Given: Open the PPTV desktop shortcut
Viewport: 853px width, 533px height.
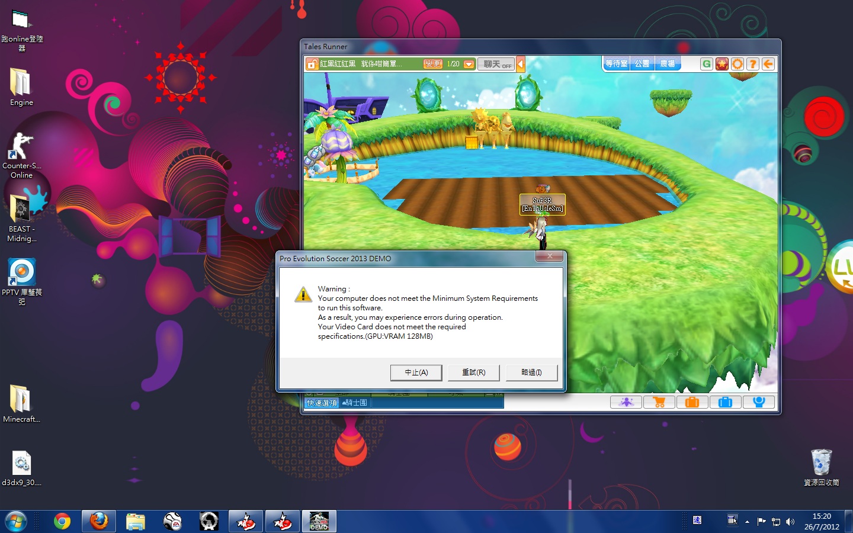Looking at the screenshot, I should [x=22, y=281].
